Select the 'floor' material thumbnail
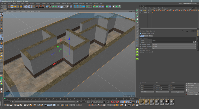This screenshot has width=199, height=109. point(147,102)
